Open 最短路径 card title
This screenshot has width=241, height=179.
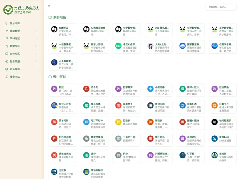point(192,137)
